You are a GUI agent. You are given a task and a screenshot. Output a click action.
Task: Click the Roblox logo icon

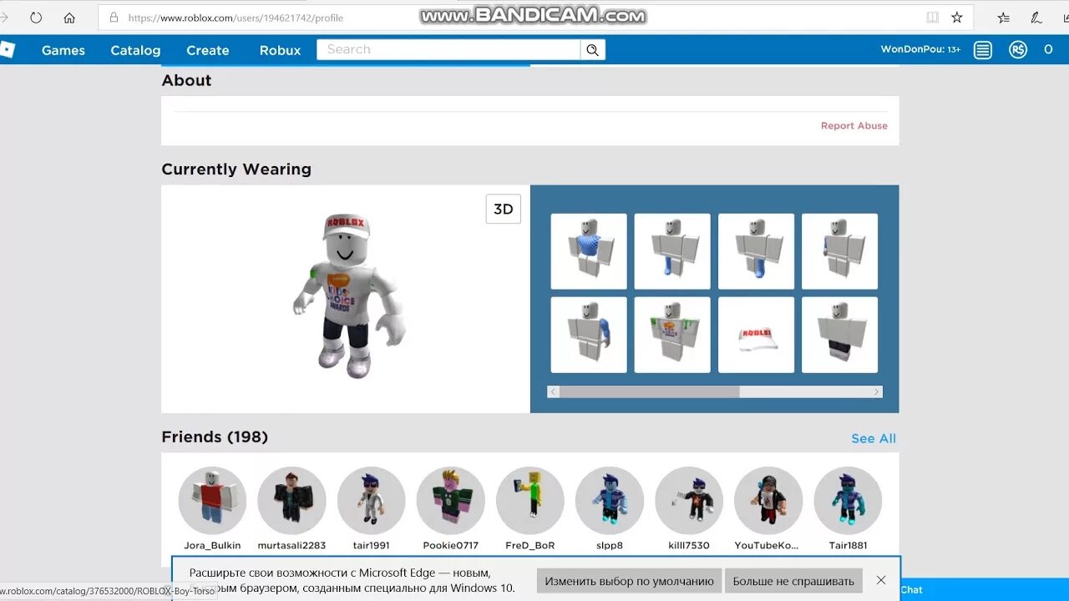pos(7,49)
